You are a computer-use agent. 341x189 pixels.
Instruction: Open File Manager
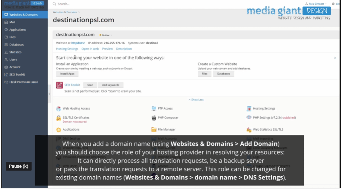click(x=166, y=130)
